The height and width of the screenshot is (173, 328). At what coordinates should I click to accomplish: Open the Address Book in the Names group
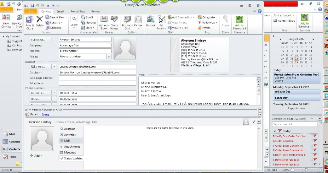point(104,22)
